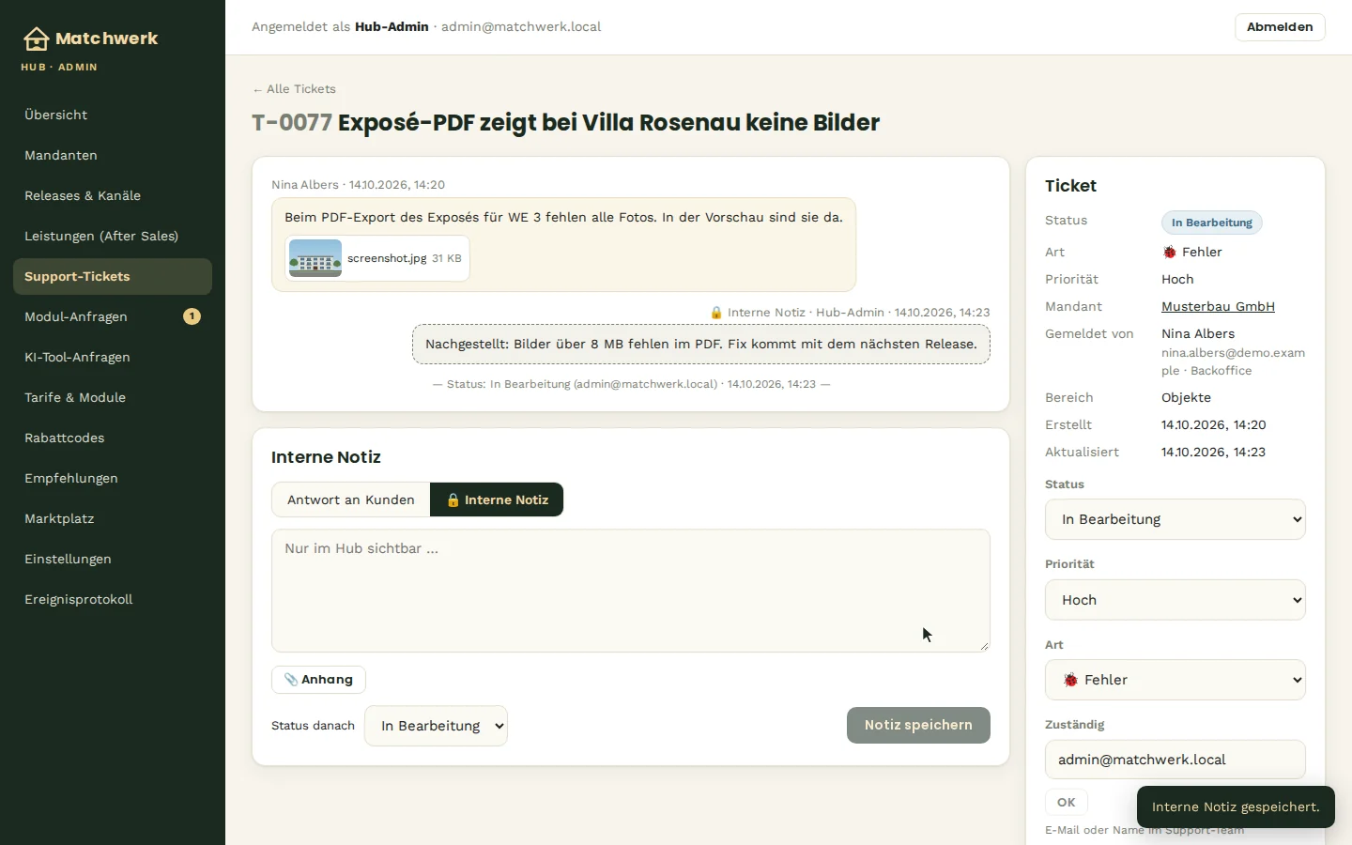This screenshot has width=1352, height=845.
Task: Click the Modul-Anfragen badge showing 1
Action: 192,316
